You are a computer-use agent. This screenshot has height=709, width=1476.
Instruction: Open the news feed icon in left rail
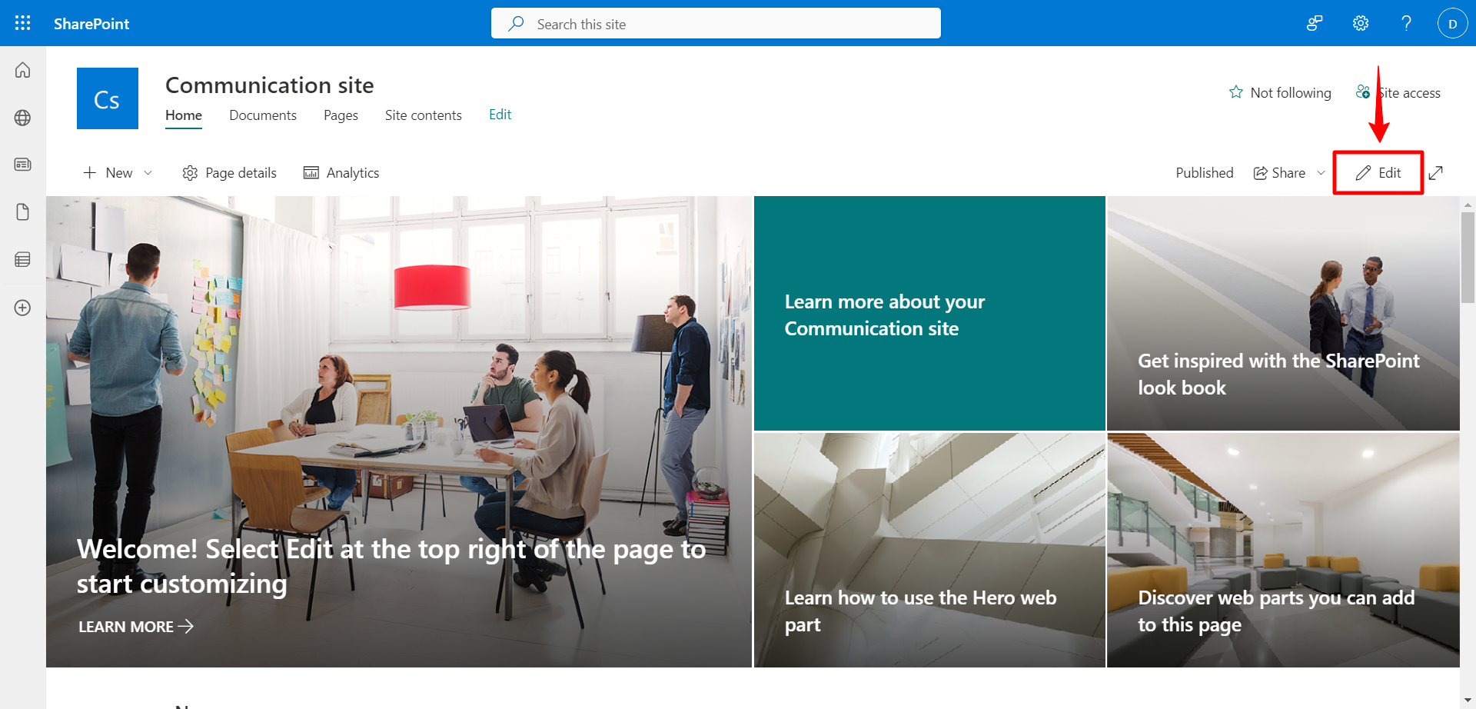(x=23, y=165)
